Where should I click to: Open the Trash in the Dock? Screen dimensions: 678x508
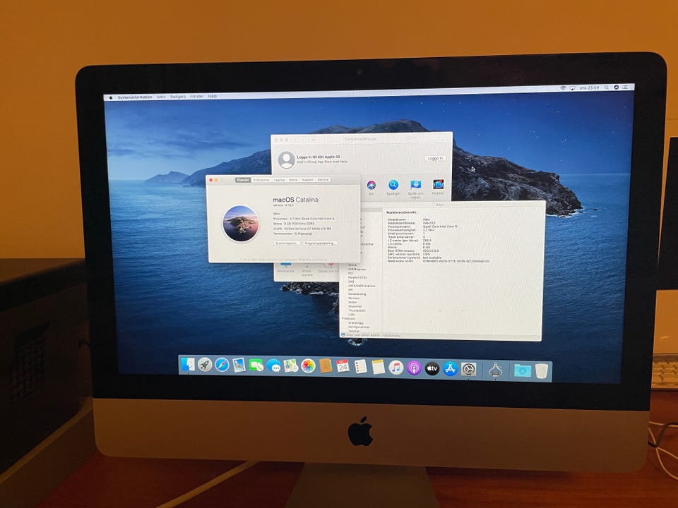coord(541,370)
